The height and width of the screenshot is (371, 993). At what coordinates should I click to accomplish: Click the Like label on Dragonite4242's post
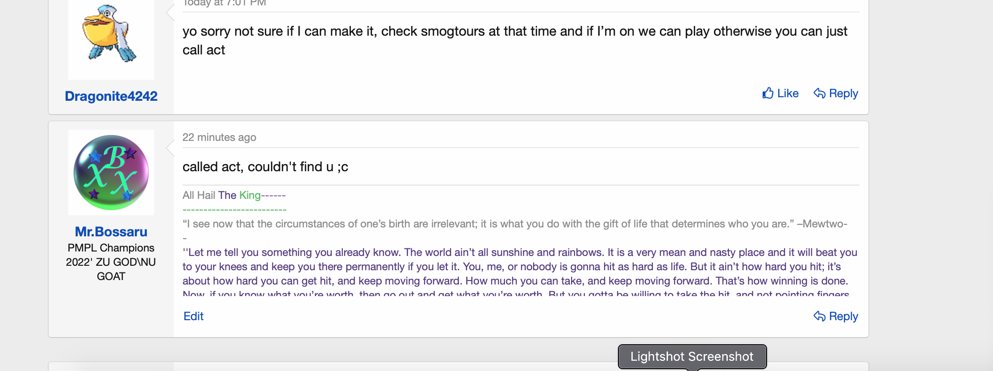788,93
